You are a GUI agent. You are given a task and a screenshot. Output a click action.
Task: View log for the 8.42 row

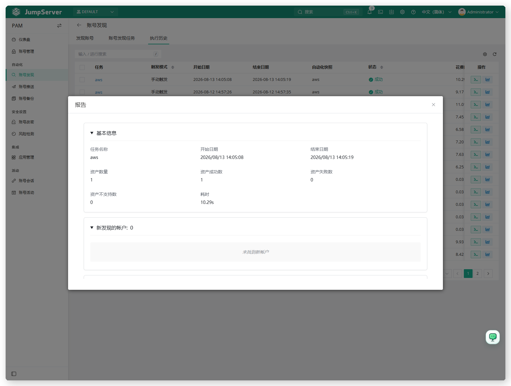476,255
